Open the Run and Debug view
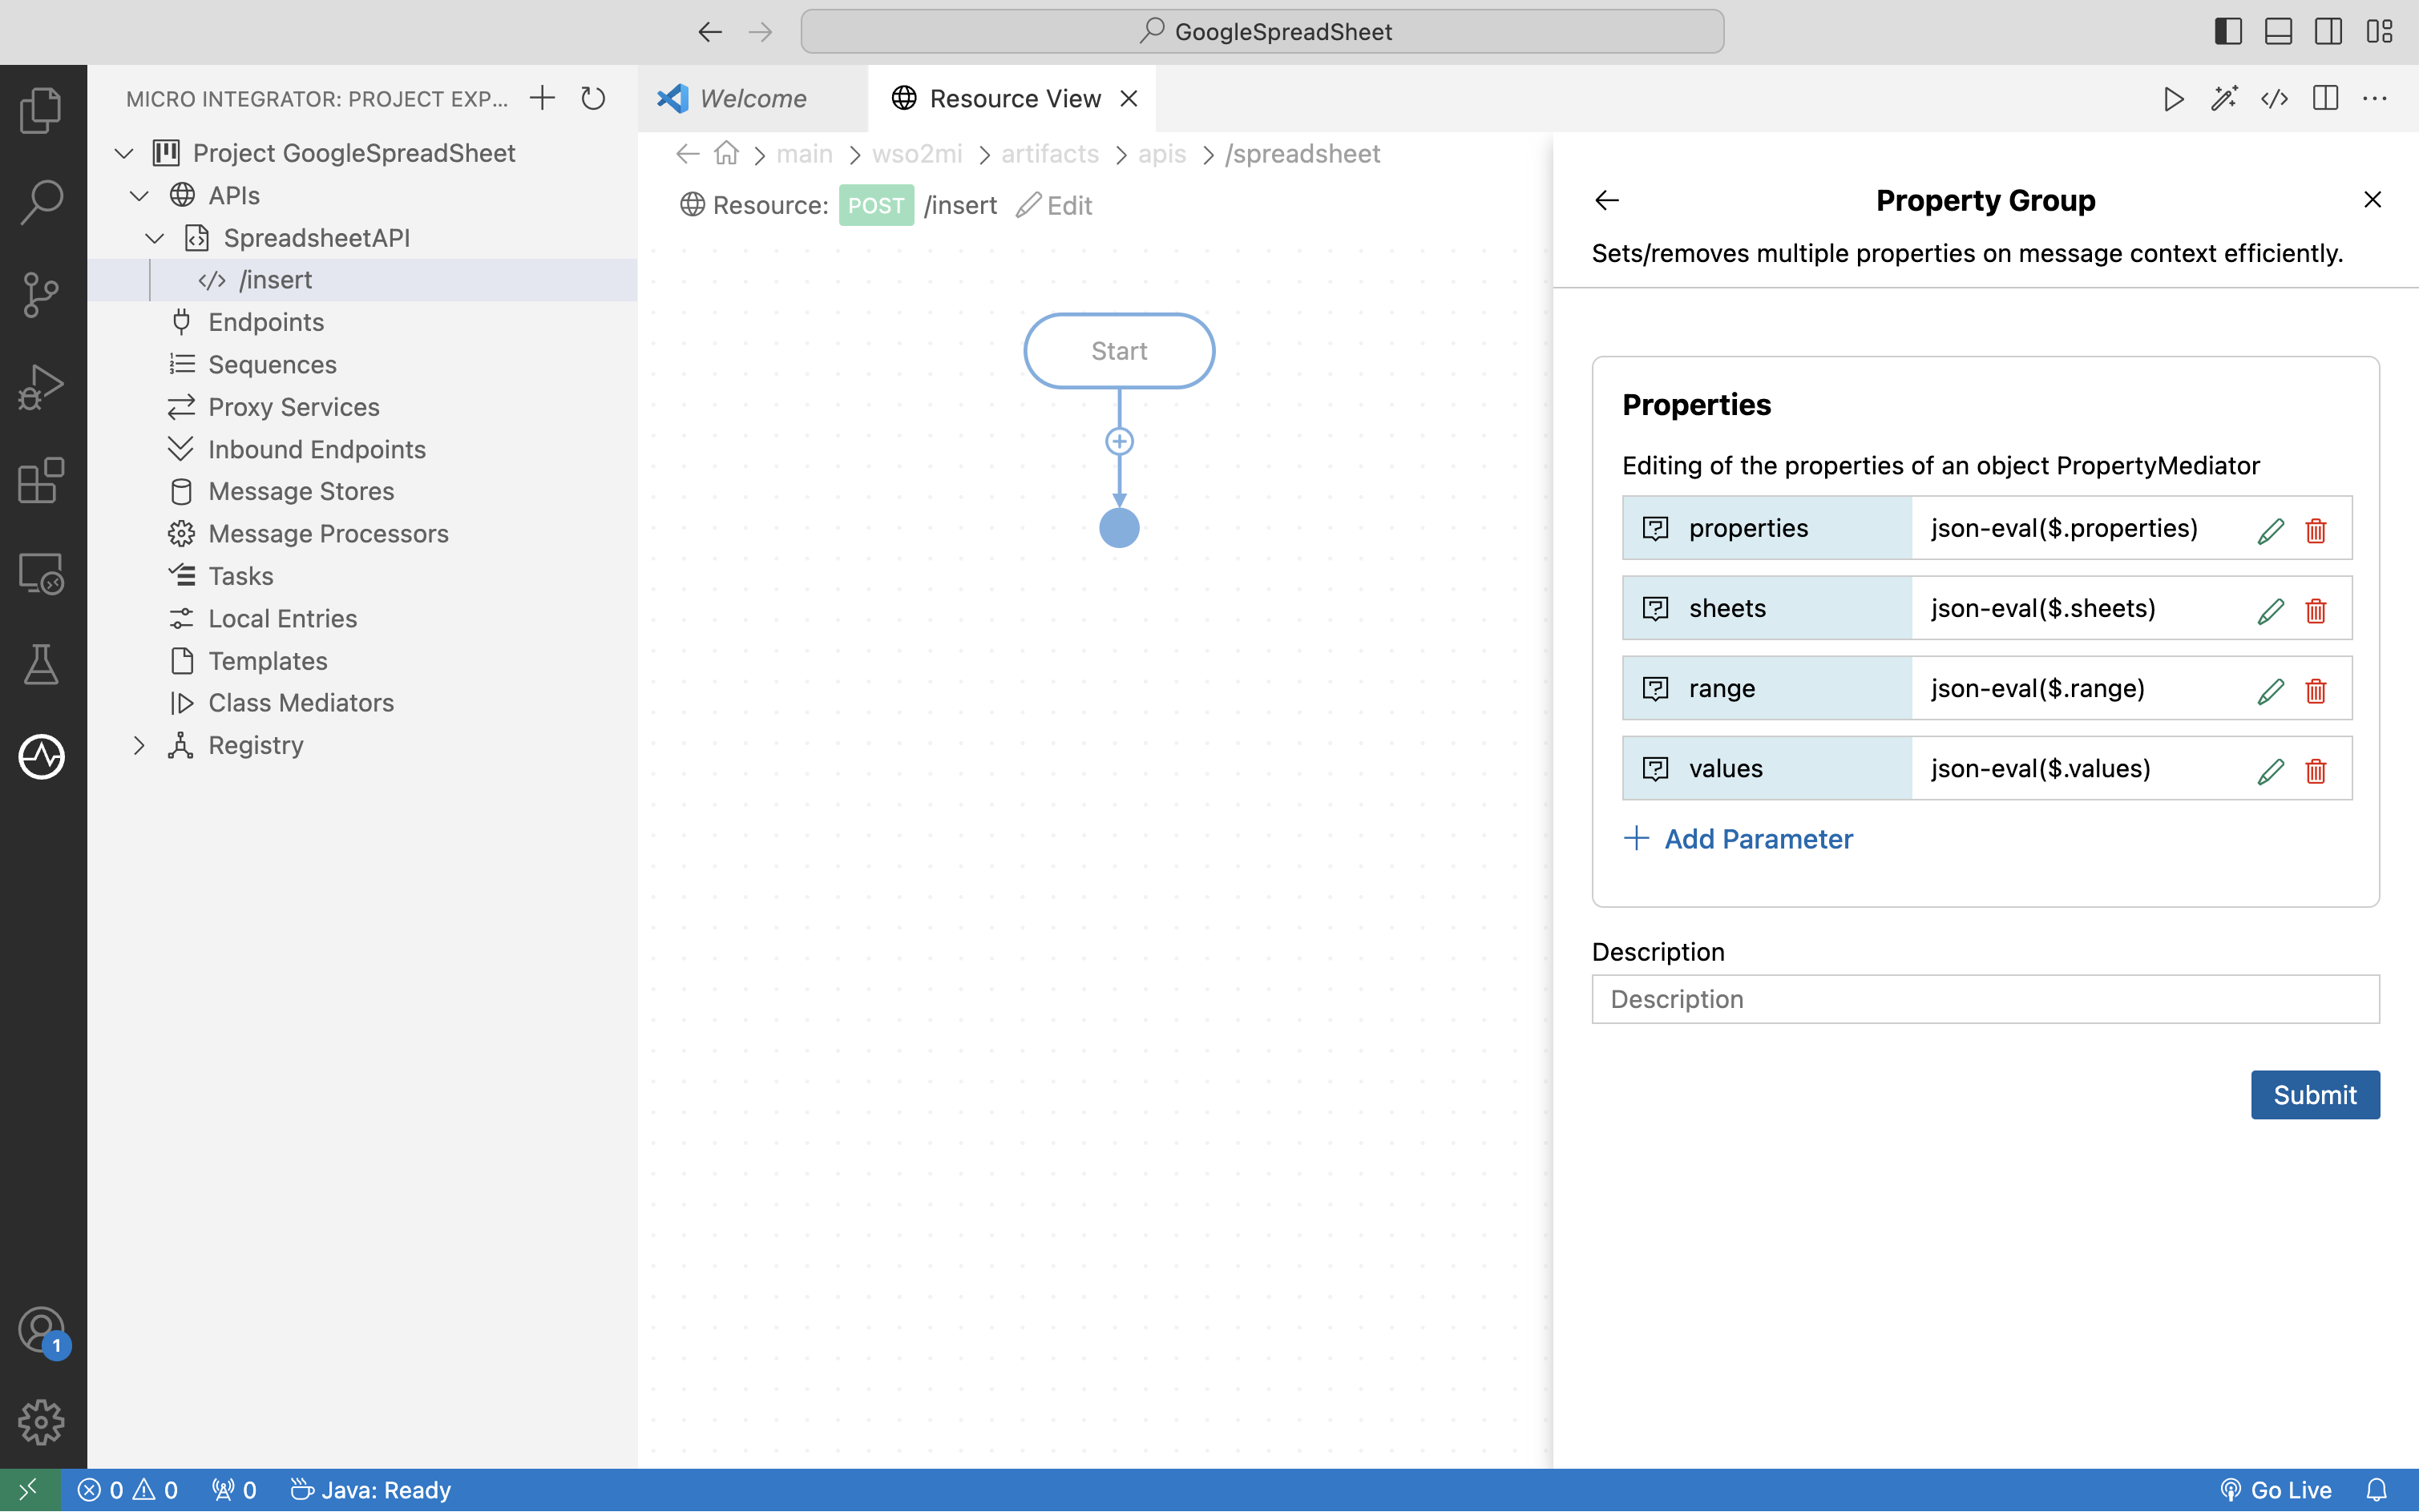The width and height of the screenshot is (2419, 1512). (x=41, y=387)
